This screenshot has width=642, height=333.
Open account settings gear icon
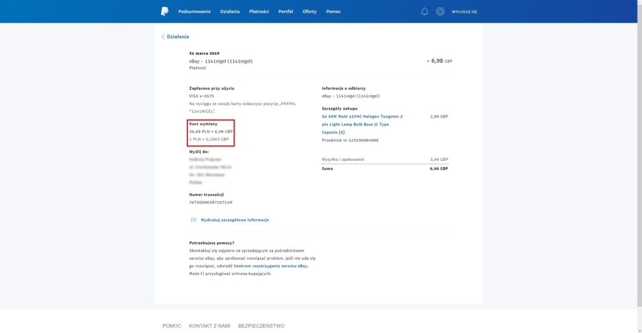click(440, 11)
